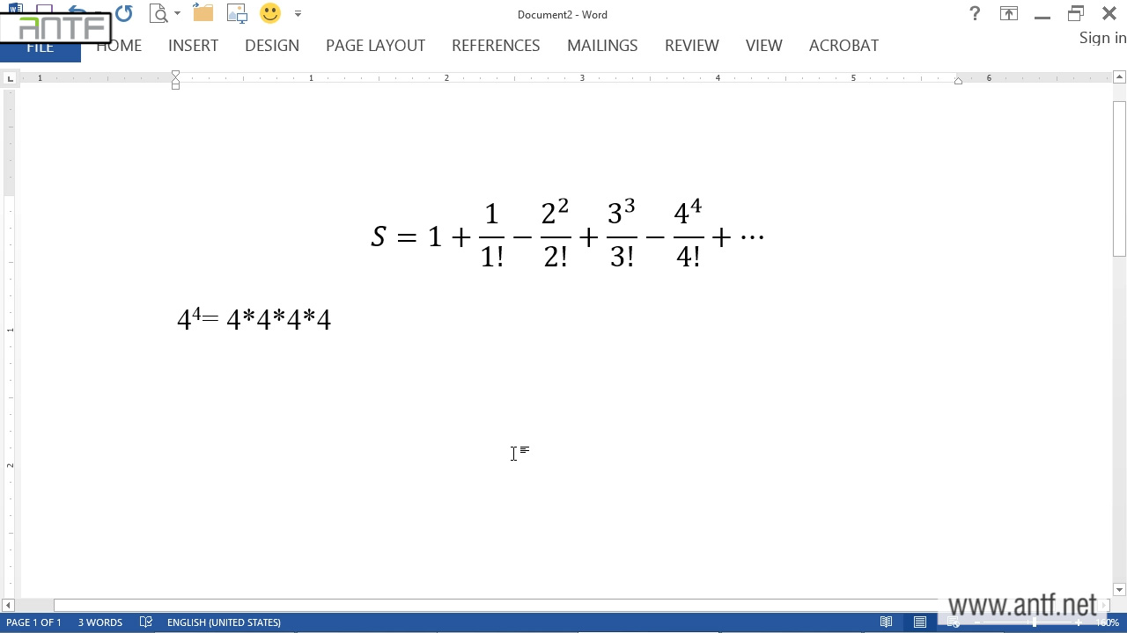Click the open folder icon in toolbar
1127x633 pixels.
[203, 13]
